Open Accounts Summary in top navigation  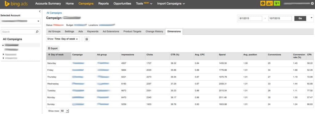coord(48,4)
